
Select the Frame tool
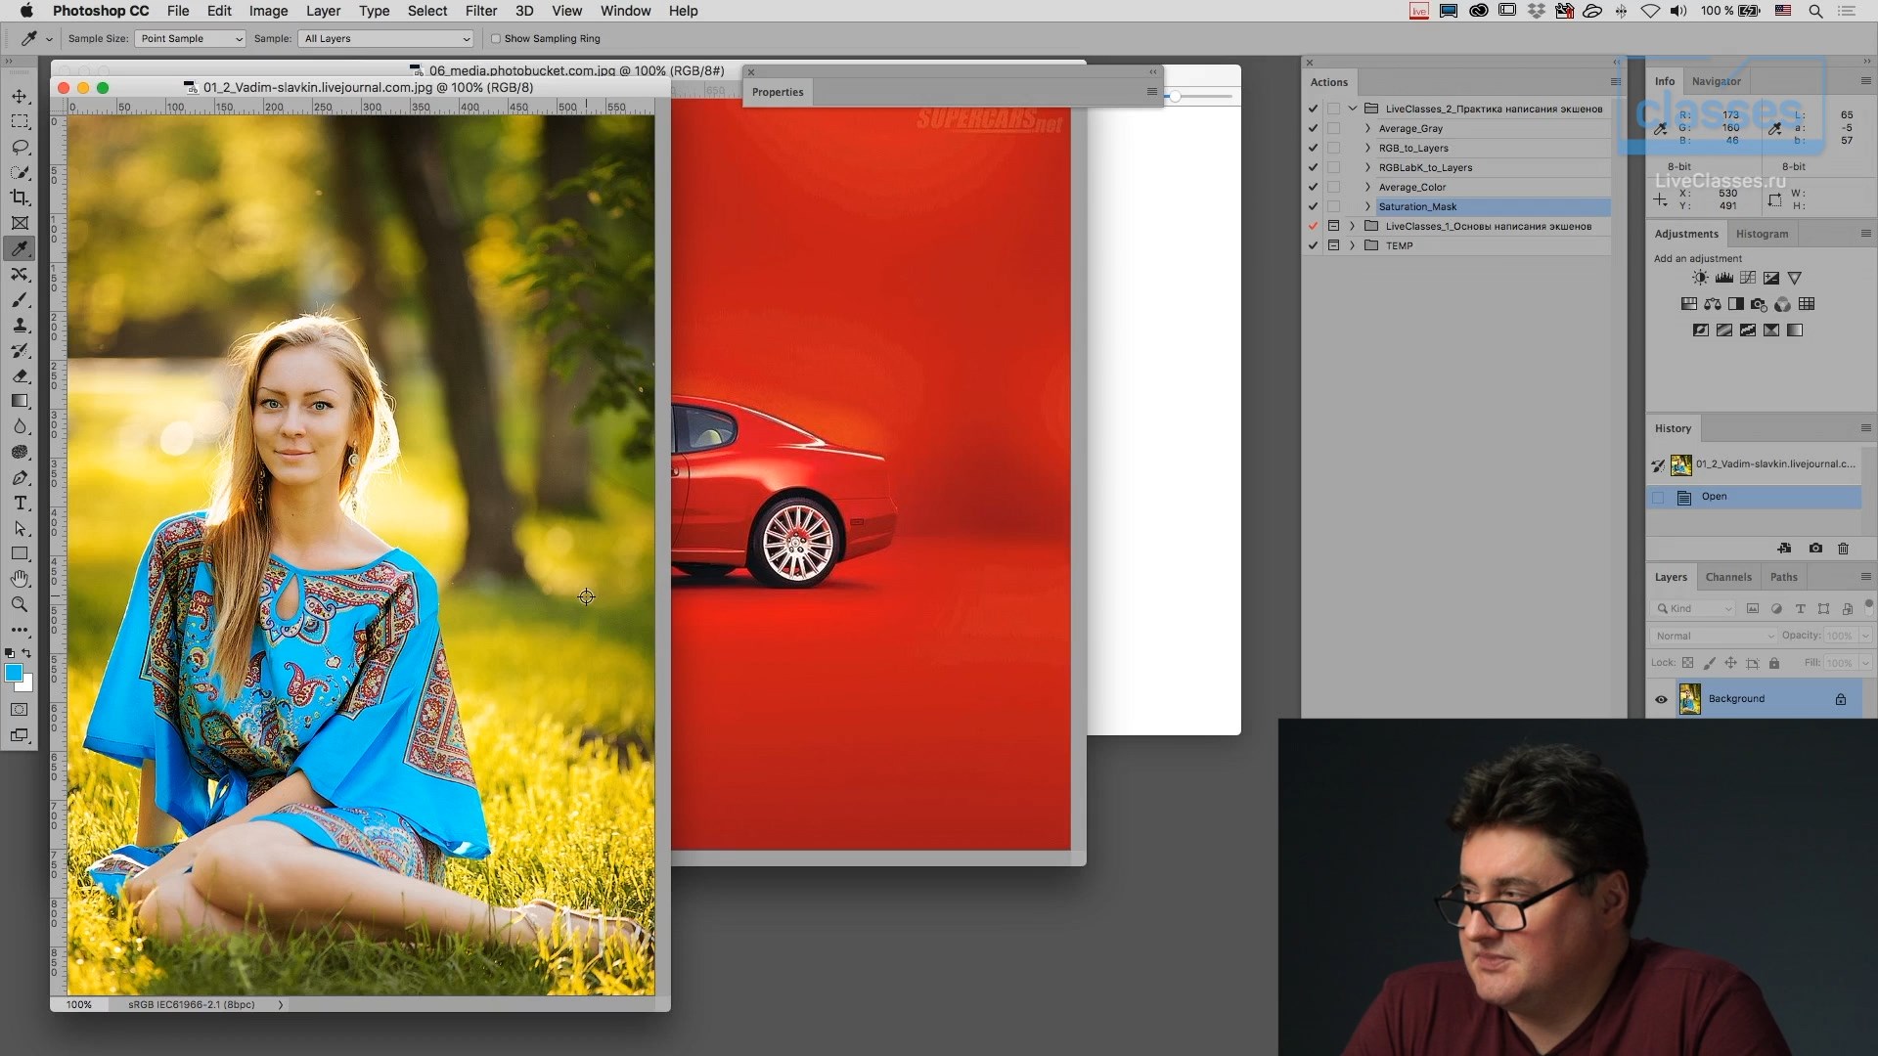(20, 223)
